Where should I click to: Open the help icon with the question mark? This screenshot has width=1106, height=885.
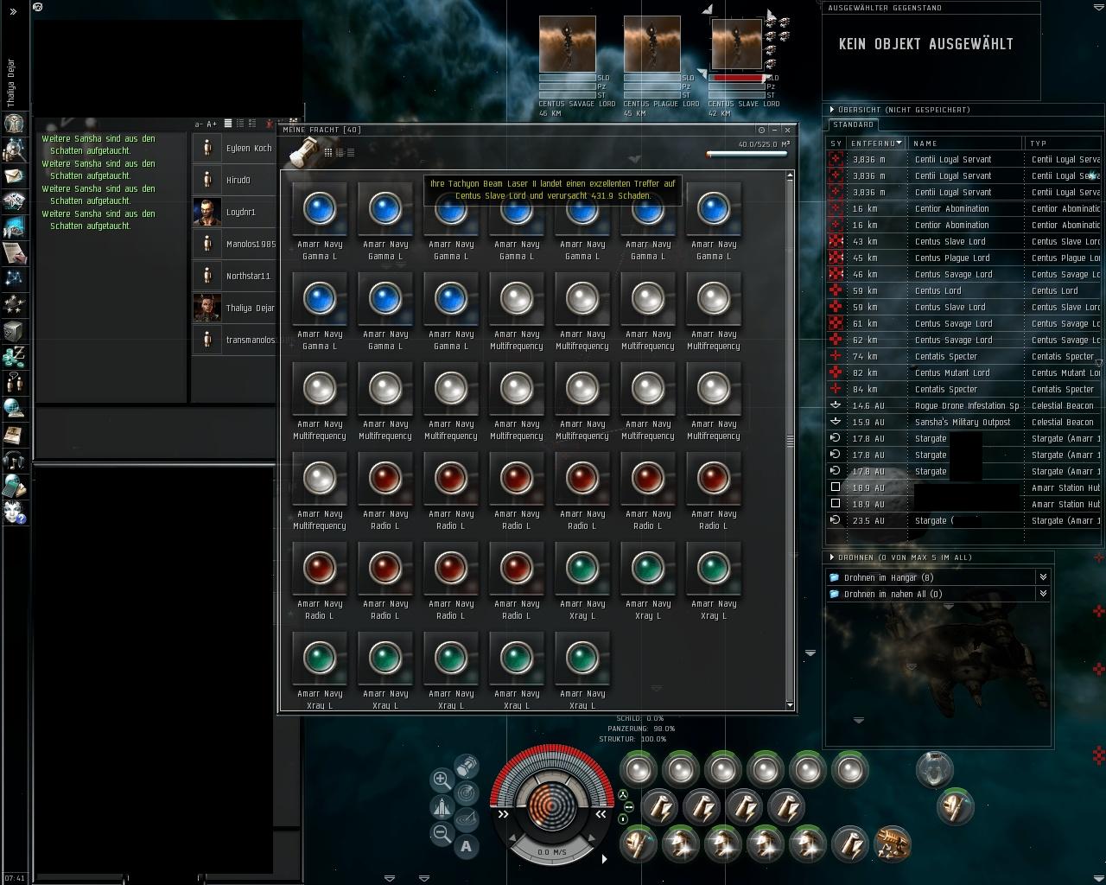[x=15, y=512]
